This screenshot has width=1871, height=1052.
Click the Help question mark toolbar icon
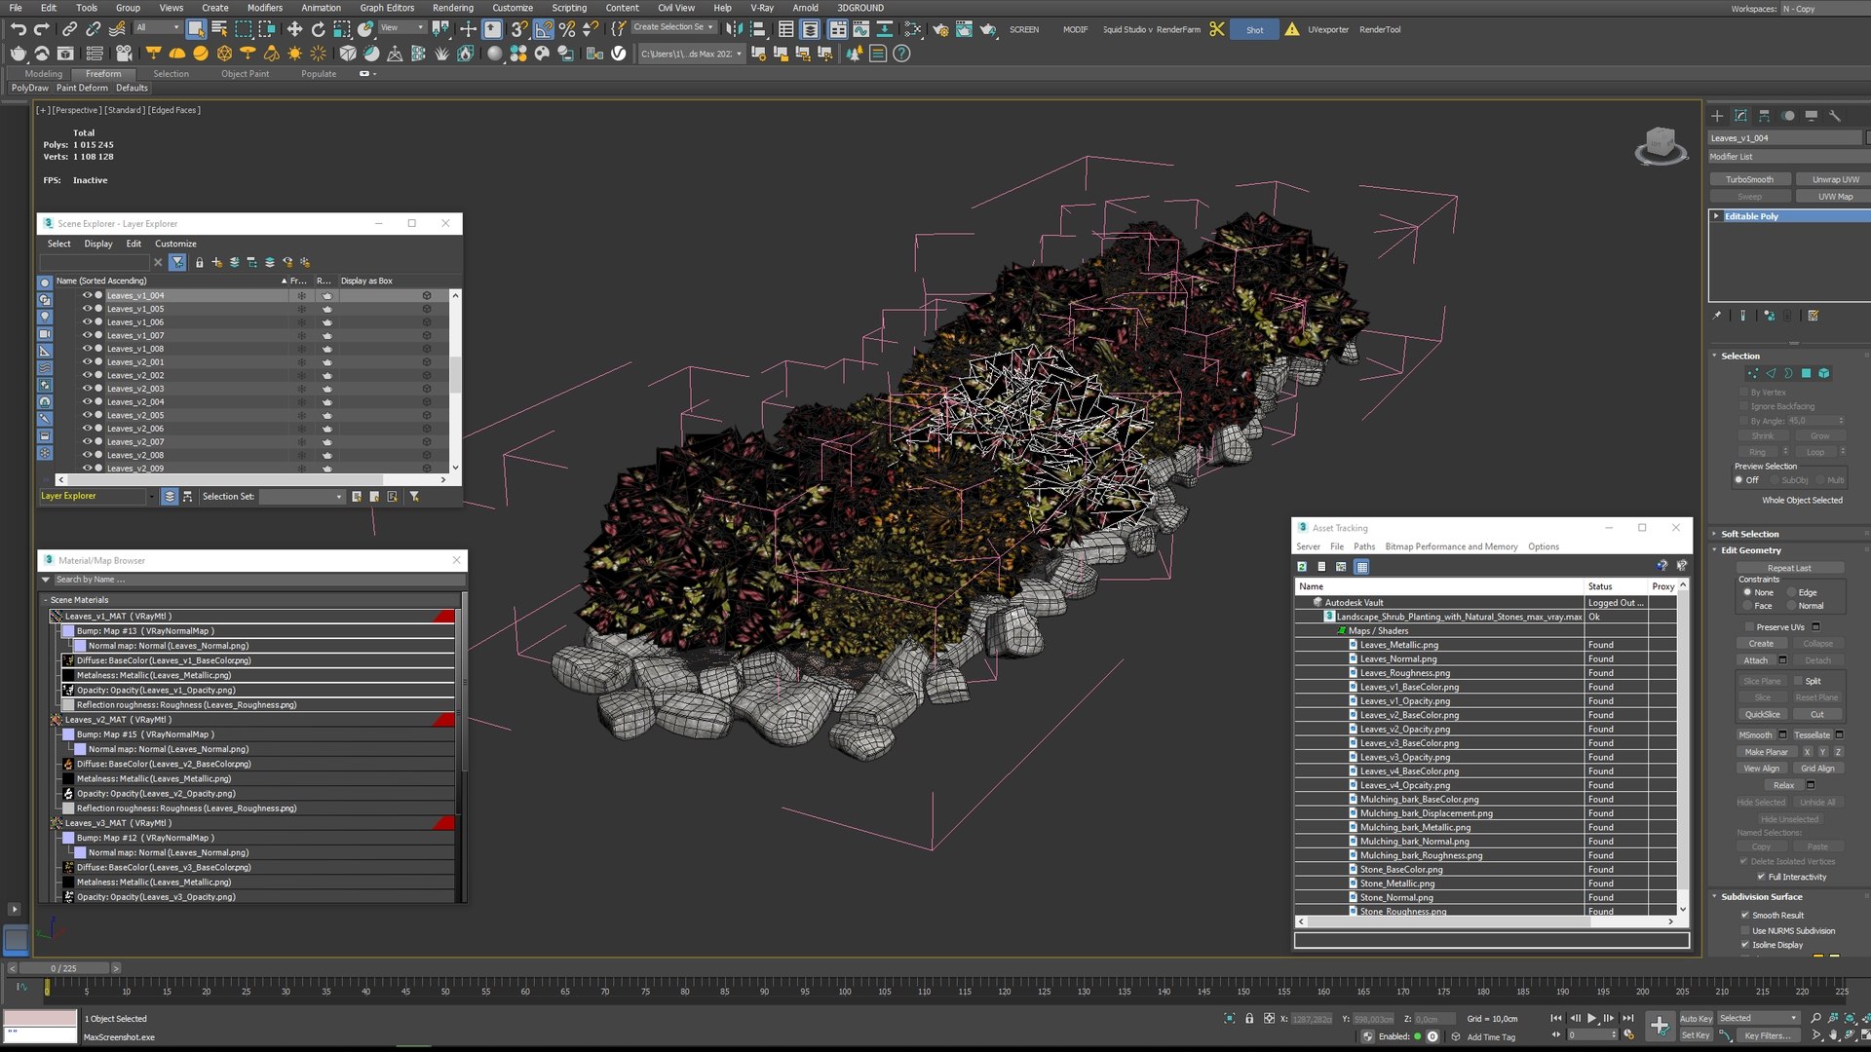tap(901, 54)
